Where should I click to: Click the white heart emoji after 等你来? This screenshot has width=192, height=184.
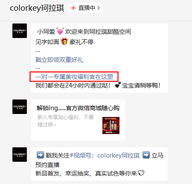(x=141, y=173)
